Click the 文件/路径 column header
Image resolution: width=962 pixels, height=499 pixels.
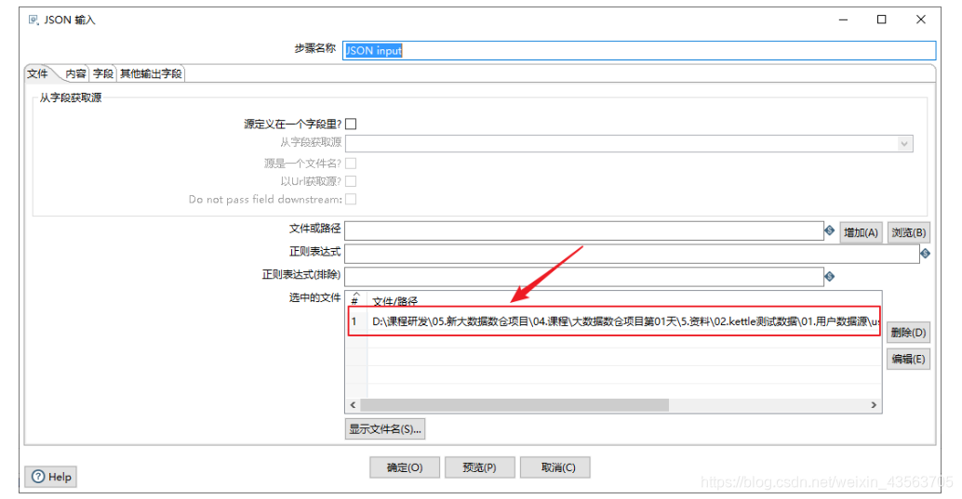pyautogui.click(x=395, y=301)
